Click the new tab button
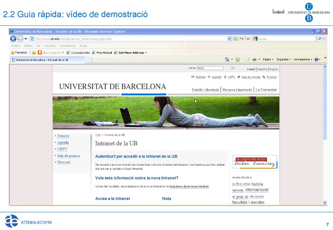 (88, 60)
